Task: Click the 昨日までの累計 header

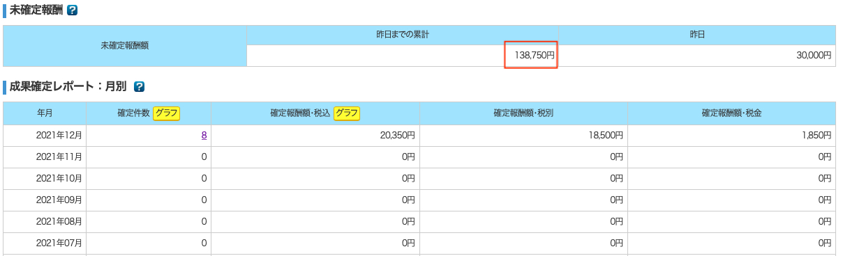Action: (x=402, y=35)
